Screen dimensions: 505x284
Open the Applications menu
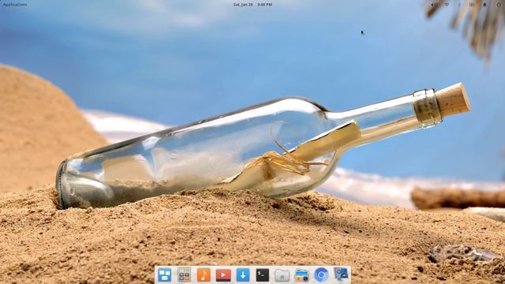coord(15,5)
